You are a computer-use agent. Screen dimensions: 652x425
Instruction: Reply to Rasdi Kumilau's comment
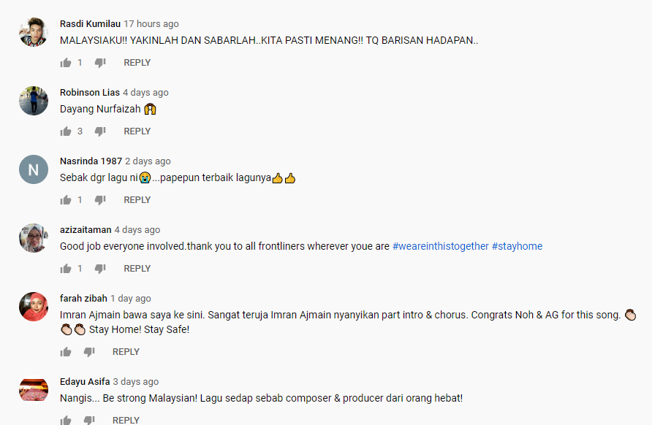[137, 63]
